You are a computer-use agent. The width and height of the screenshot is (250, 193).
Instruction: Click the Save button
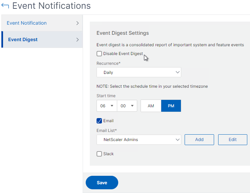click(x=102, y=183)
